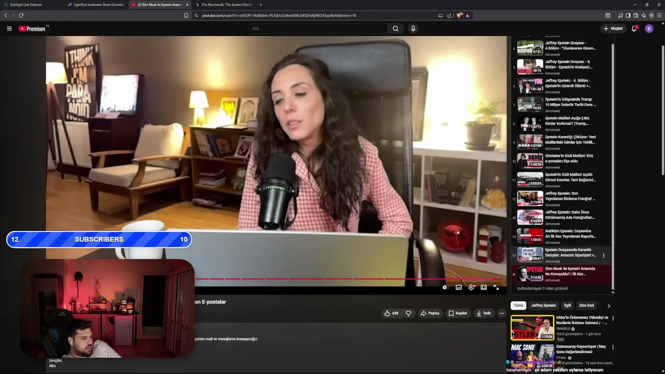Screen dimensions: 665x374
Task: Open playlist video Mahkûm Epstein Cezaevine
Action: pyautogui.click(x=560, y=236)
